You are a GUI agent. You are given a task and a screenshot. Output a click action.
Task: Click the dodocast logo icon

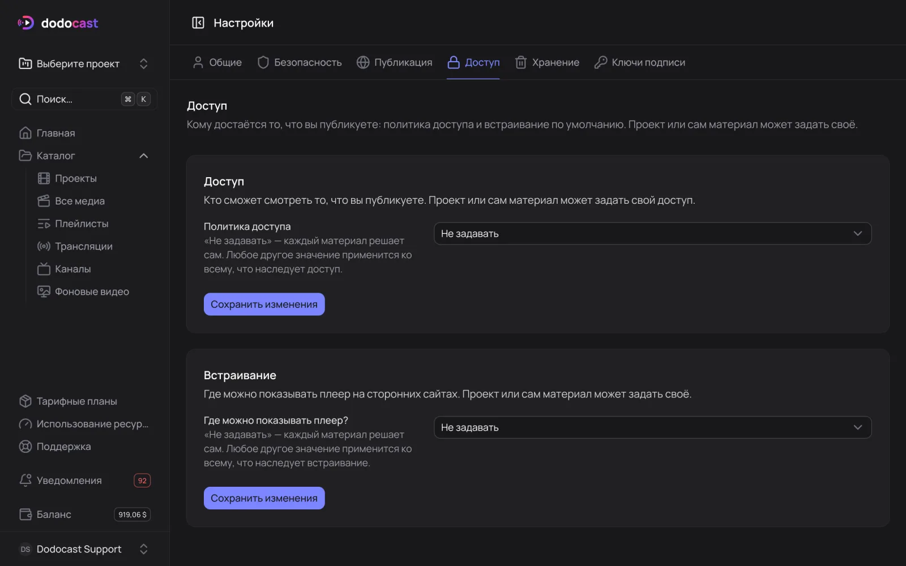click(x=25, y=23)
